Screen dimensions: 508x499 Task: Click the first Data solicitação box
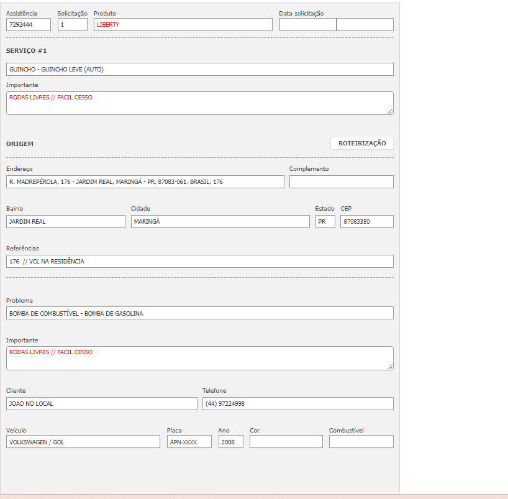coord(308,25)
